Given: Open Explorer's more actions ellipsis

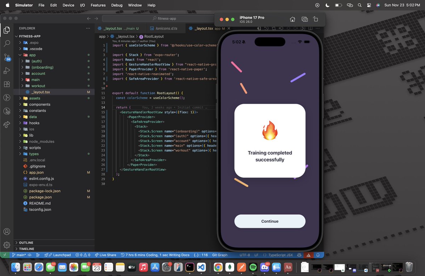Looking at the screenshot, I should click(88, 28).
